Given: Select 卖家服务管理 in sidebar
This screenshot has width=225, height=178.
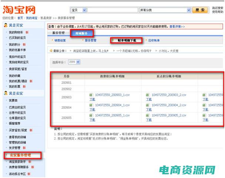Looking at the screenshot, I should click(20, 155).
